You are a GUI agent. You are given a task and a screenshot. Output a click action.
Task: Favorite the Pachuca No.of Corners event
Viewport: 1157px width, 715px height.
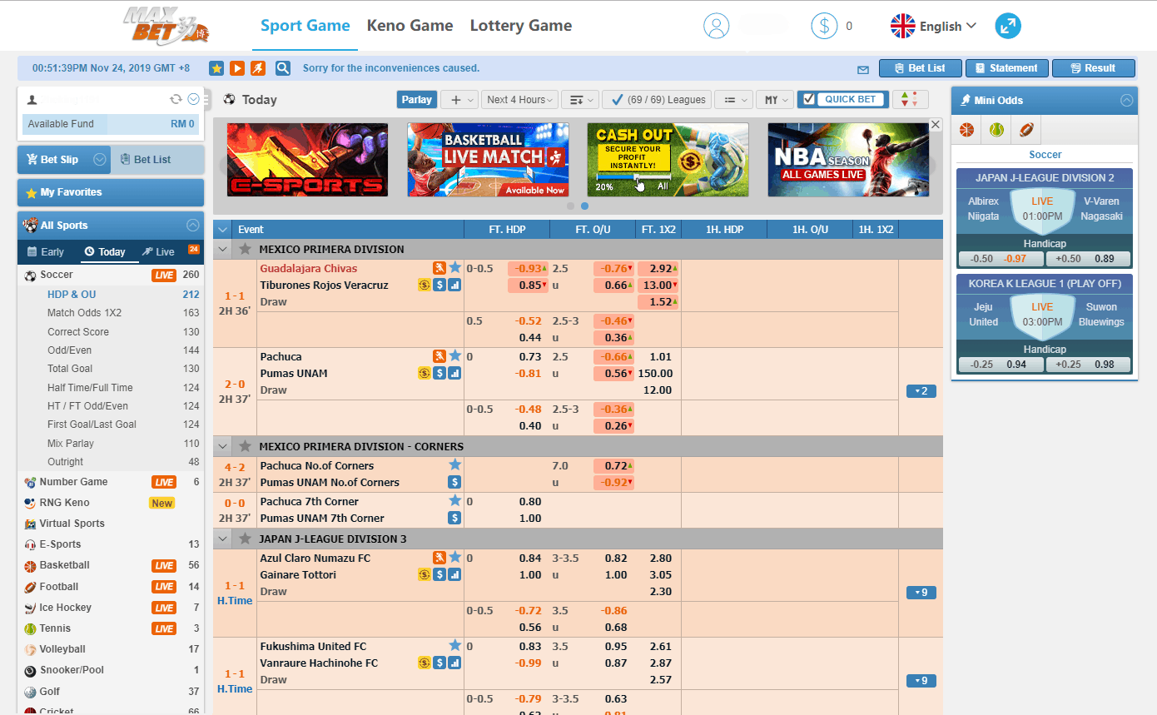click(x=454, y=464)
